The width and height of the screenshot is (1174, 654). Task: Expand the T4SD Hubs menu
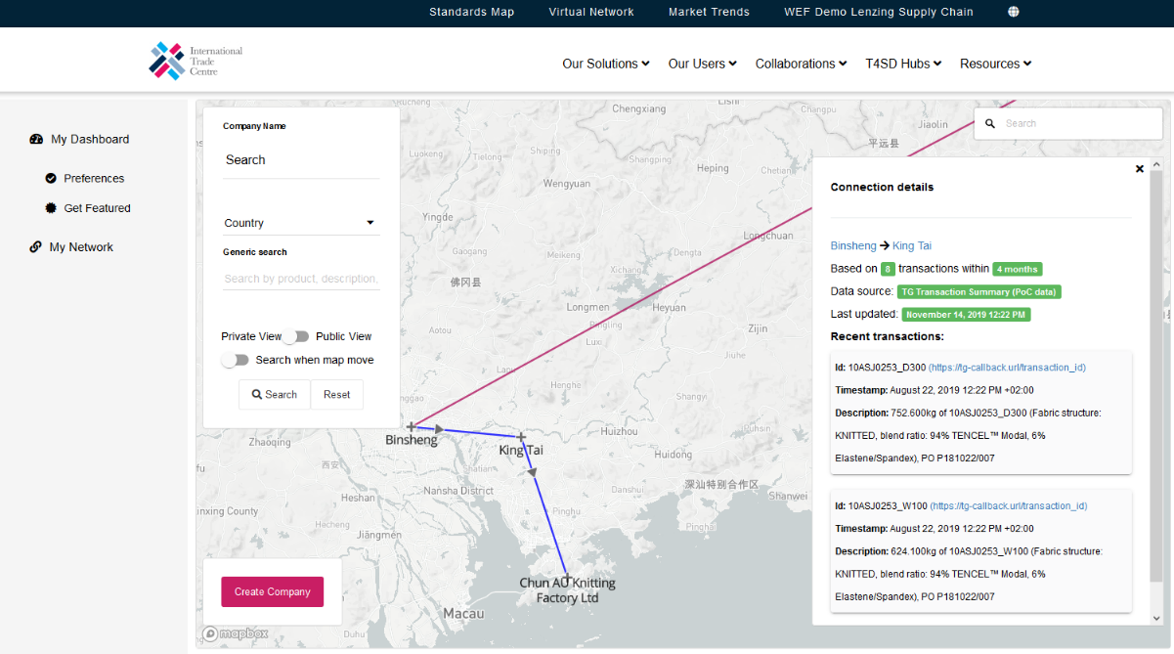click(x=903, y=64)
